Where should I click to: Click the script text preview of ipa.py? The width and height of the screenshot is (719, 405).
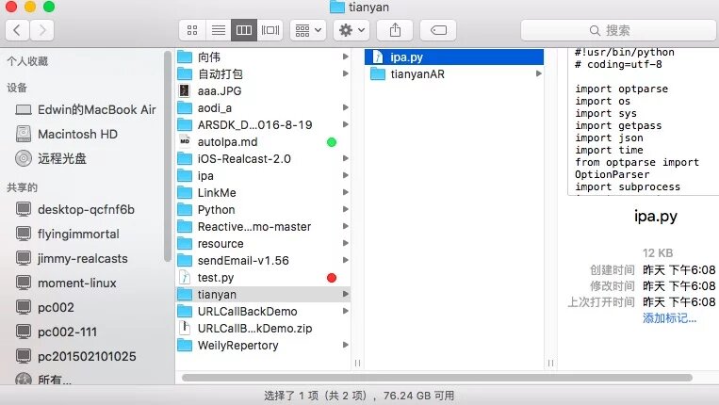point(643,121)
